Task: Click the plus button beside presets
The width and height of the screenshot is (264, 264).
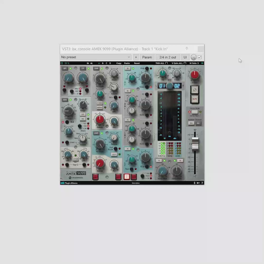Action: (136, 57)
